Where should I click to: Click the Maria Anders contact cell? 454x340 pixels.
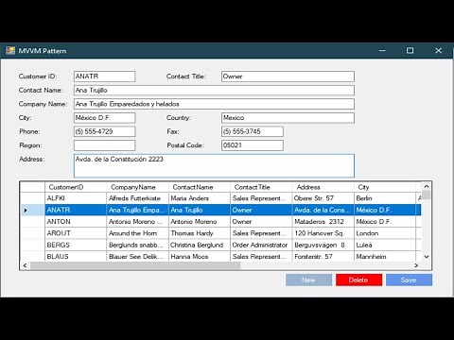coord(200,198)
